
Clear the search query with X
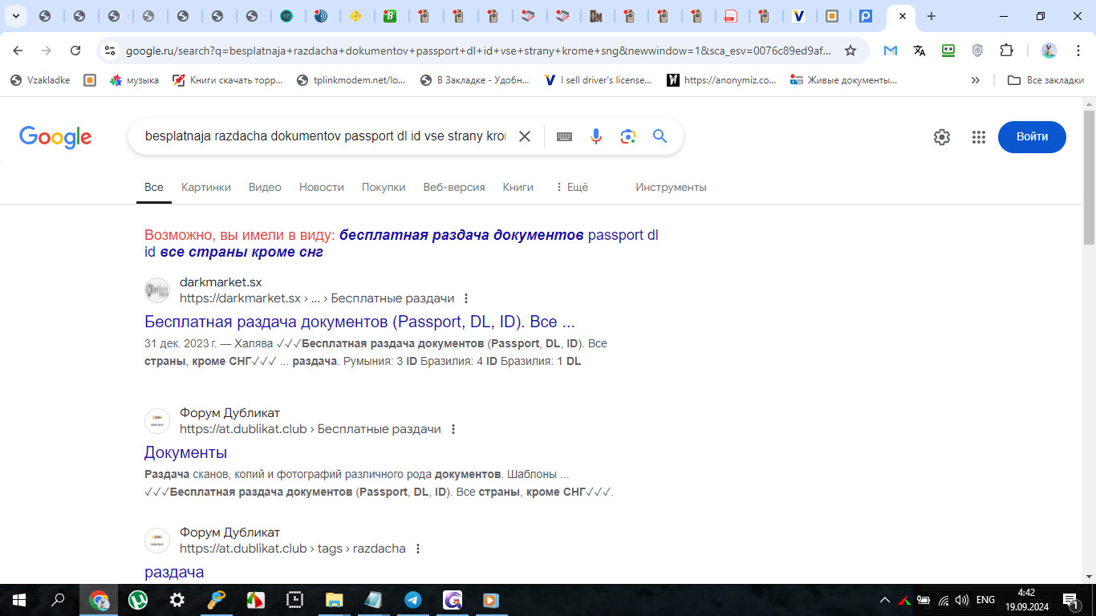click(525, 136)
